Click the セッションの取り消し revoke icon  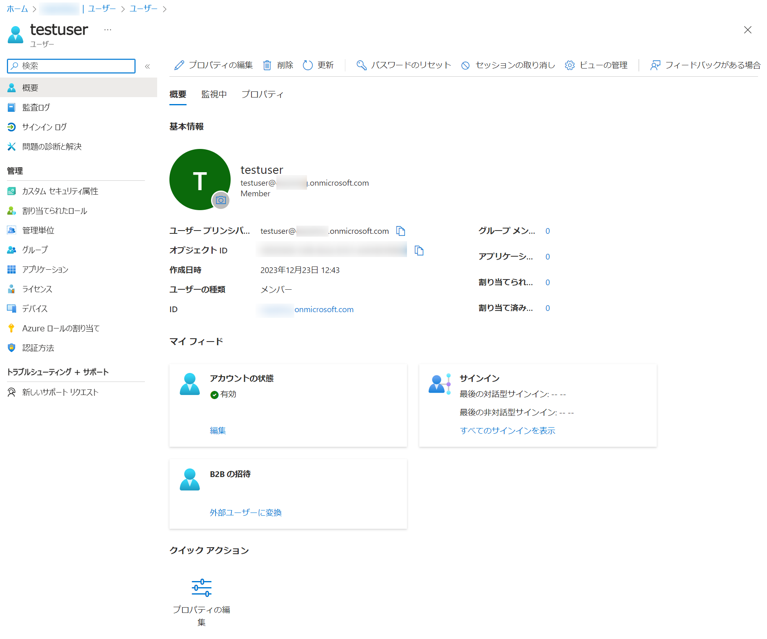pyautogui.click(x=465, y=65)
